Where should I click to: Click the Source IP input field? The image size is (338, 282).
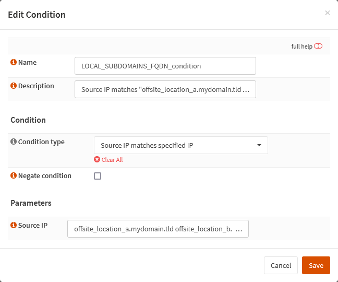point(158,229)
